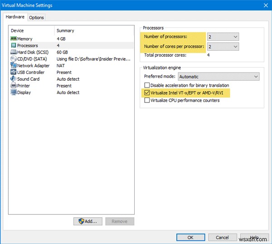Select the CD/DVD (SATA) row label
The image size is (272, 244).
click(x=32, y=59)
